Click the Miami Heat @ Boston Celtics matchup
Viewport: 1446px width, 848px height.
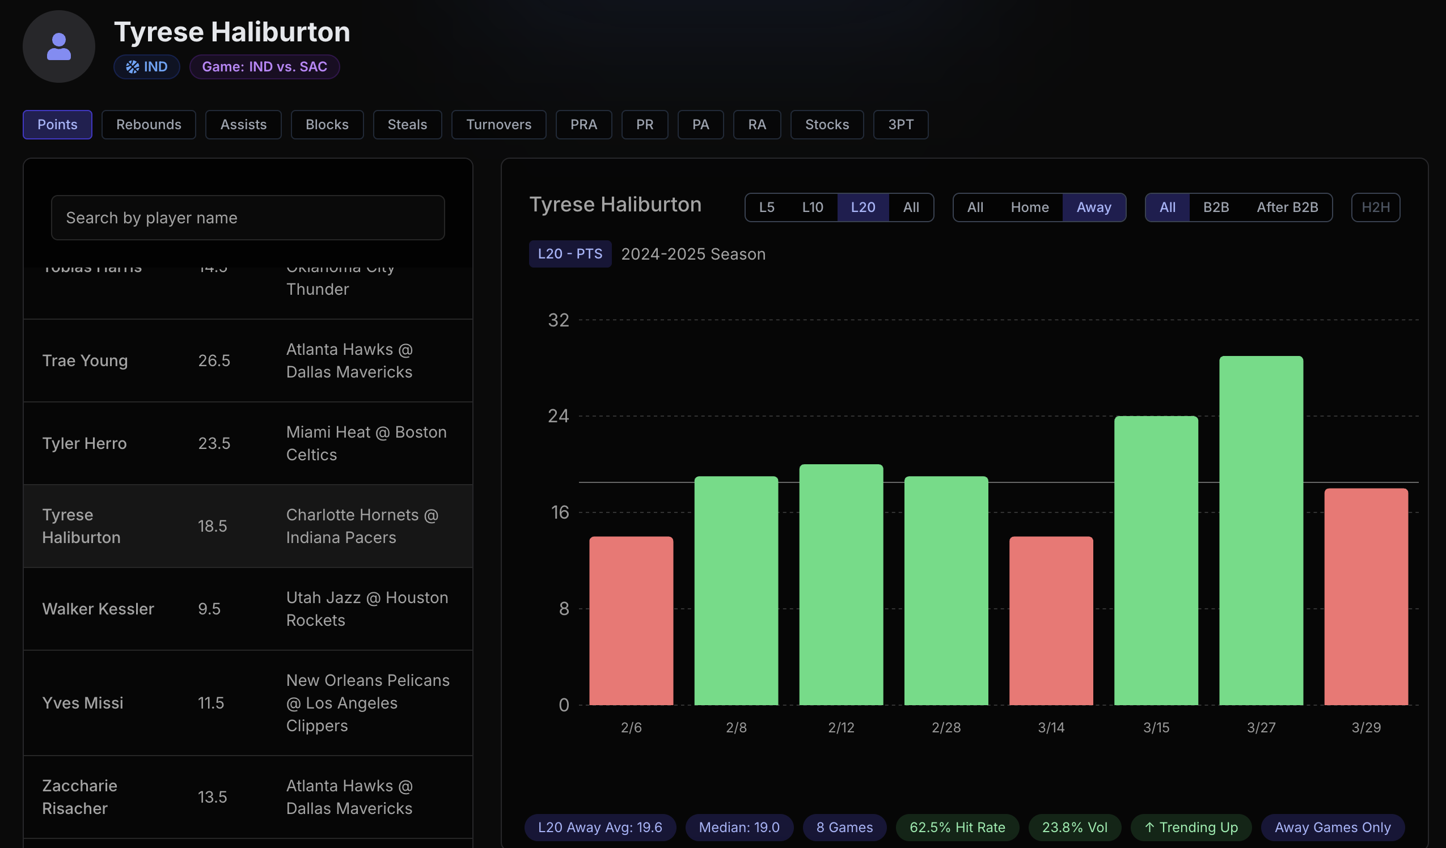(366, 443)
